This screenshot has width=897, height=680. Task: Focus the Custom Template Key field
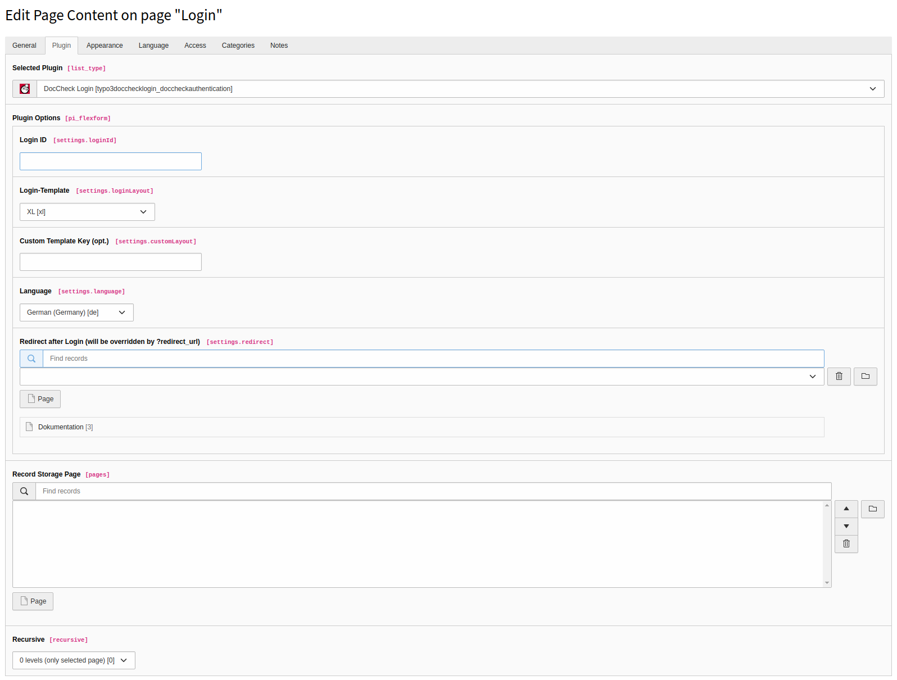111,262
